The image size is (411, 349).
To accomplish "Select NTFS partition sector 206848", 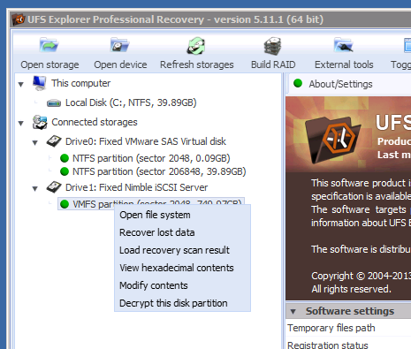I will [159, 171].
